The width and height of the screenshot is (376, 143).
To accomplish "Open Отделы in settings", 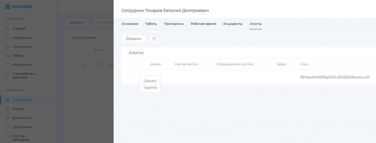I will [x=19, y=109].
